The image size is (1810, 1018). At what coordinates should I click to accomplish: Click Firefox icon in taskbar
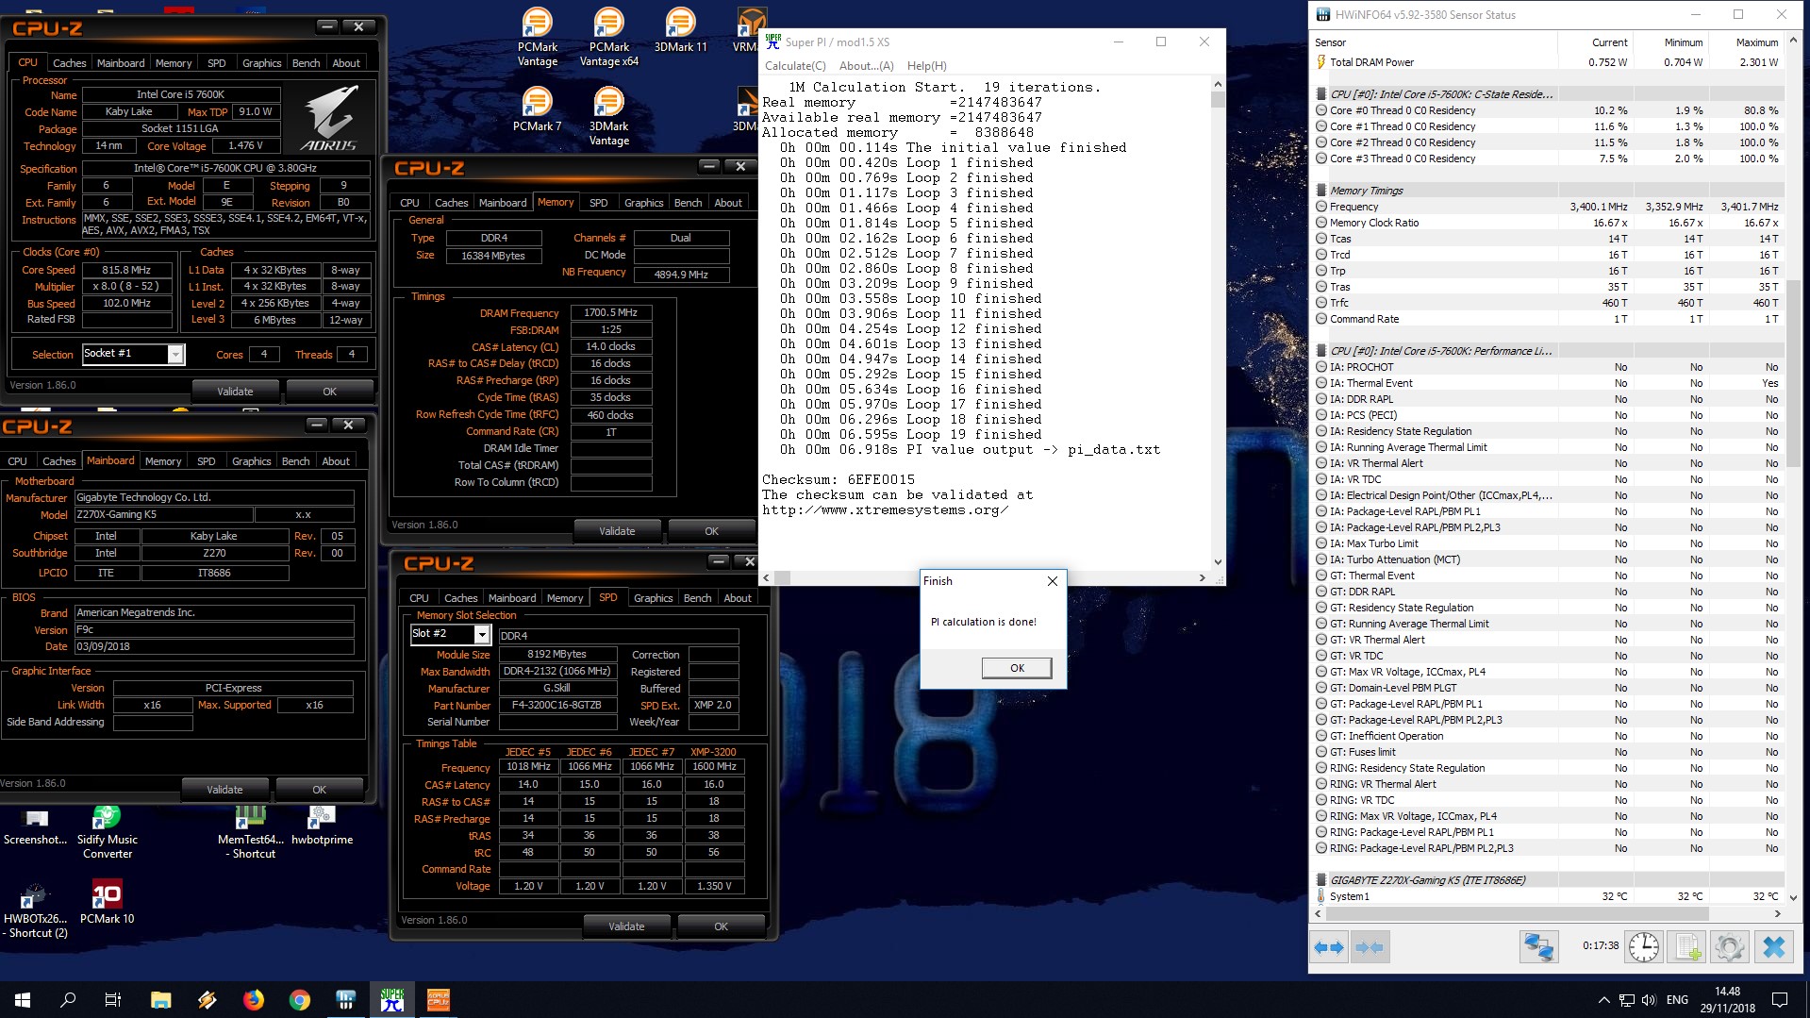pyautogui.click(x=254, y=999)
